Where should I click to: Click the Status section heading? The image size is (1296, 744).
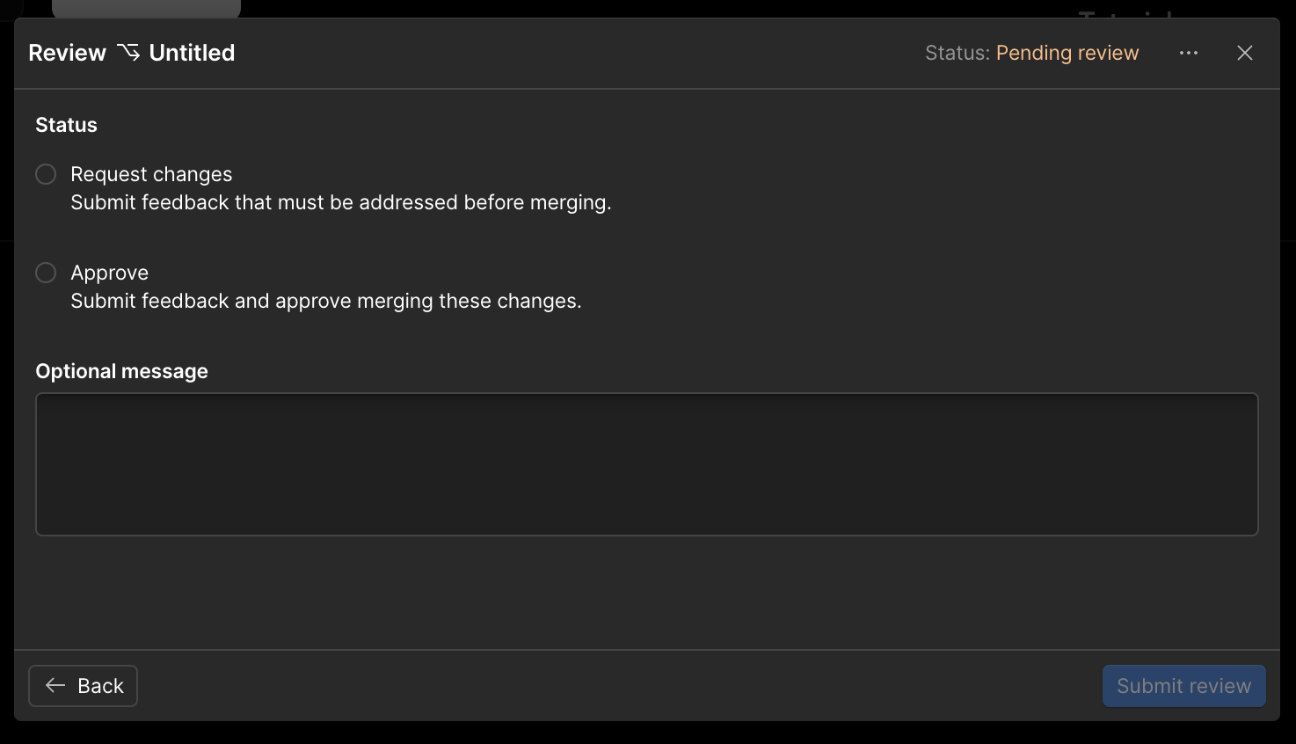(66, 125)
